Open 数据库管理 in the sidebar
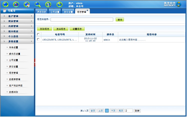187x117 pixels. point(15,79)
